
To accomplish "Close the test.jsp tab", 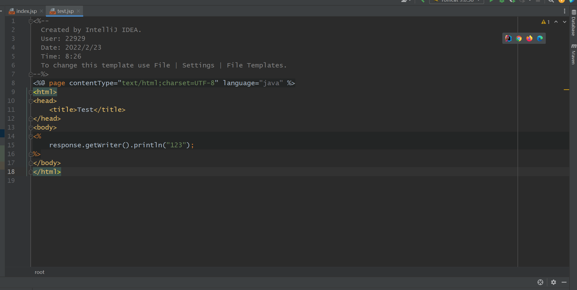I will pos(78,11).
